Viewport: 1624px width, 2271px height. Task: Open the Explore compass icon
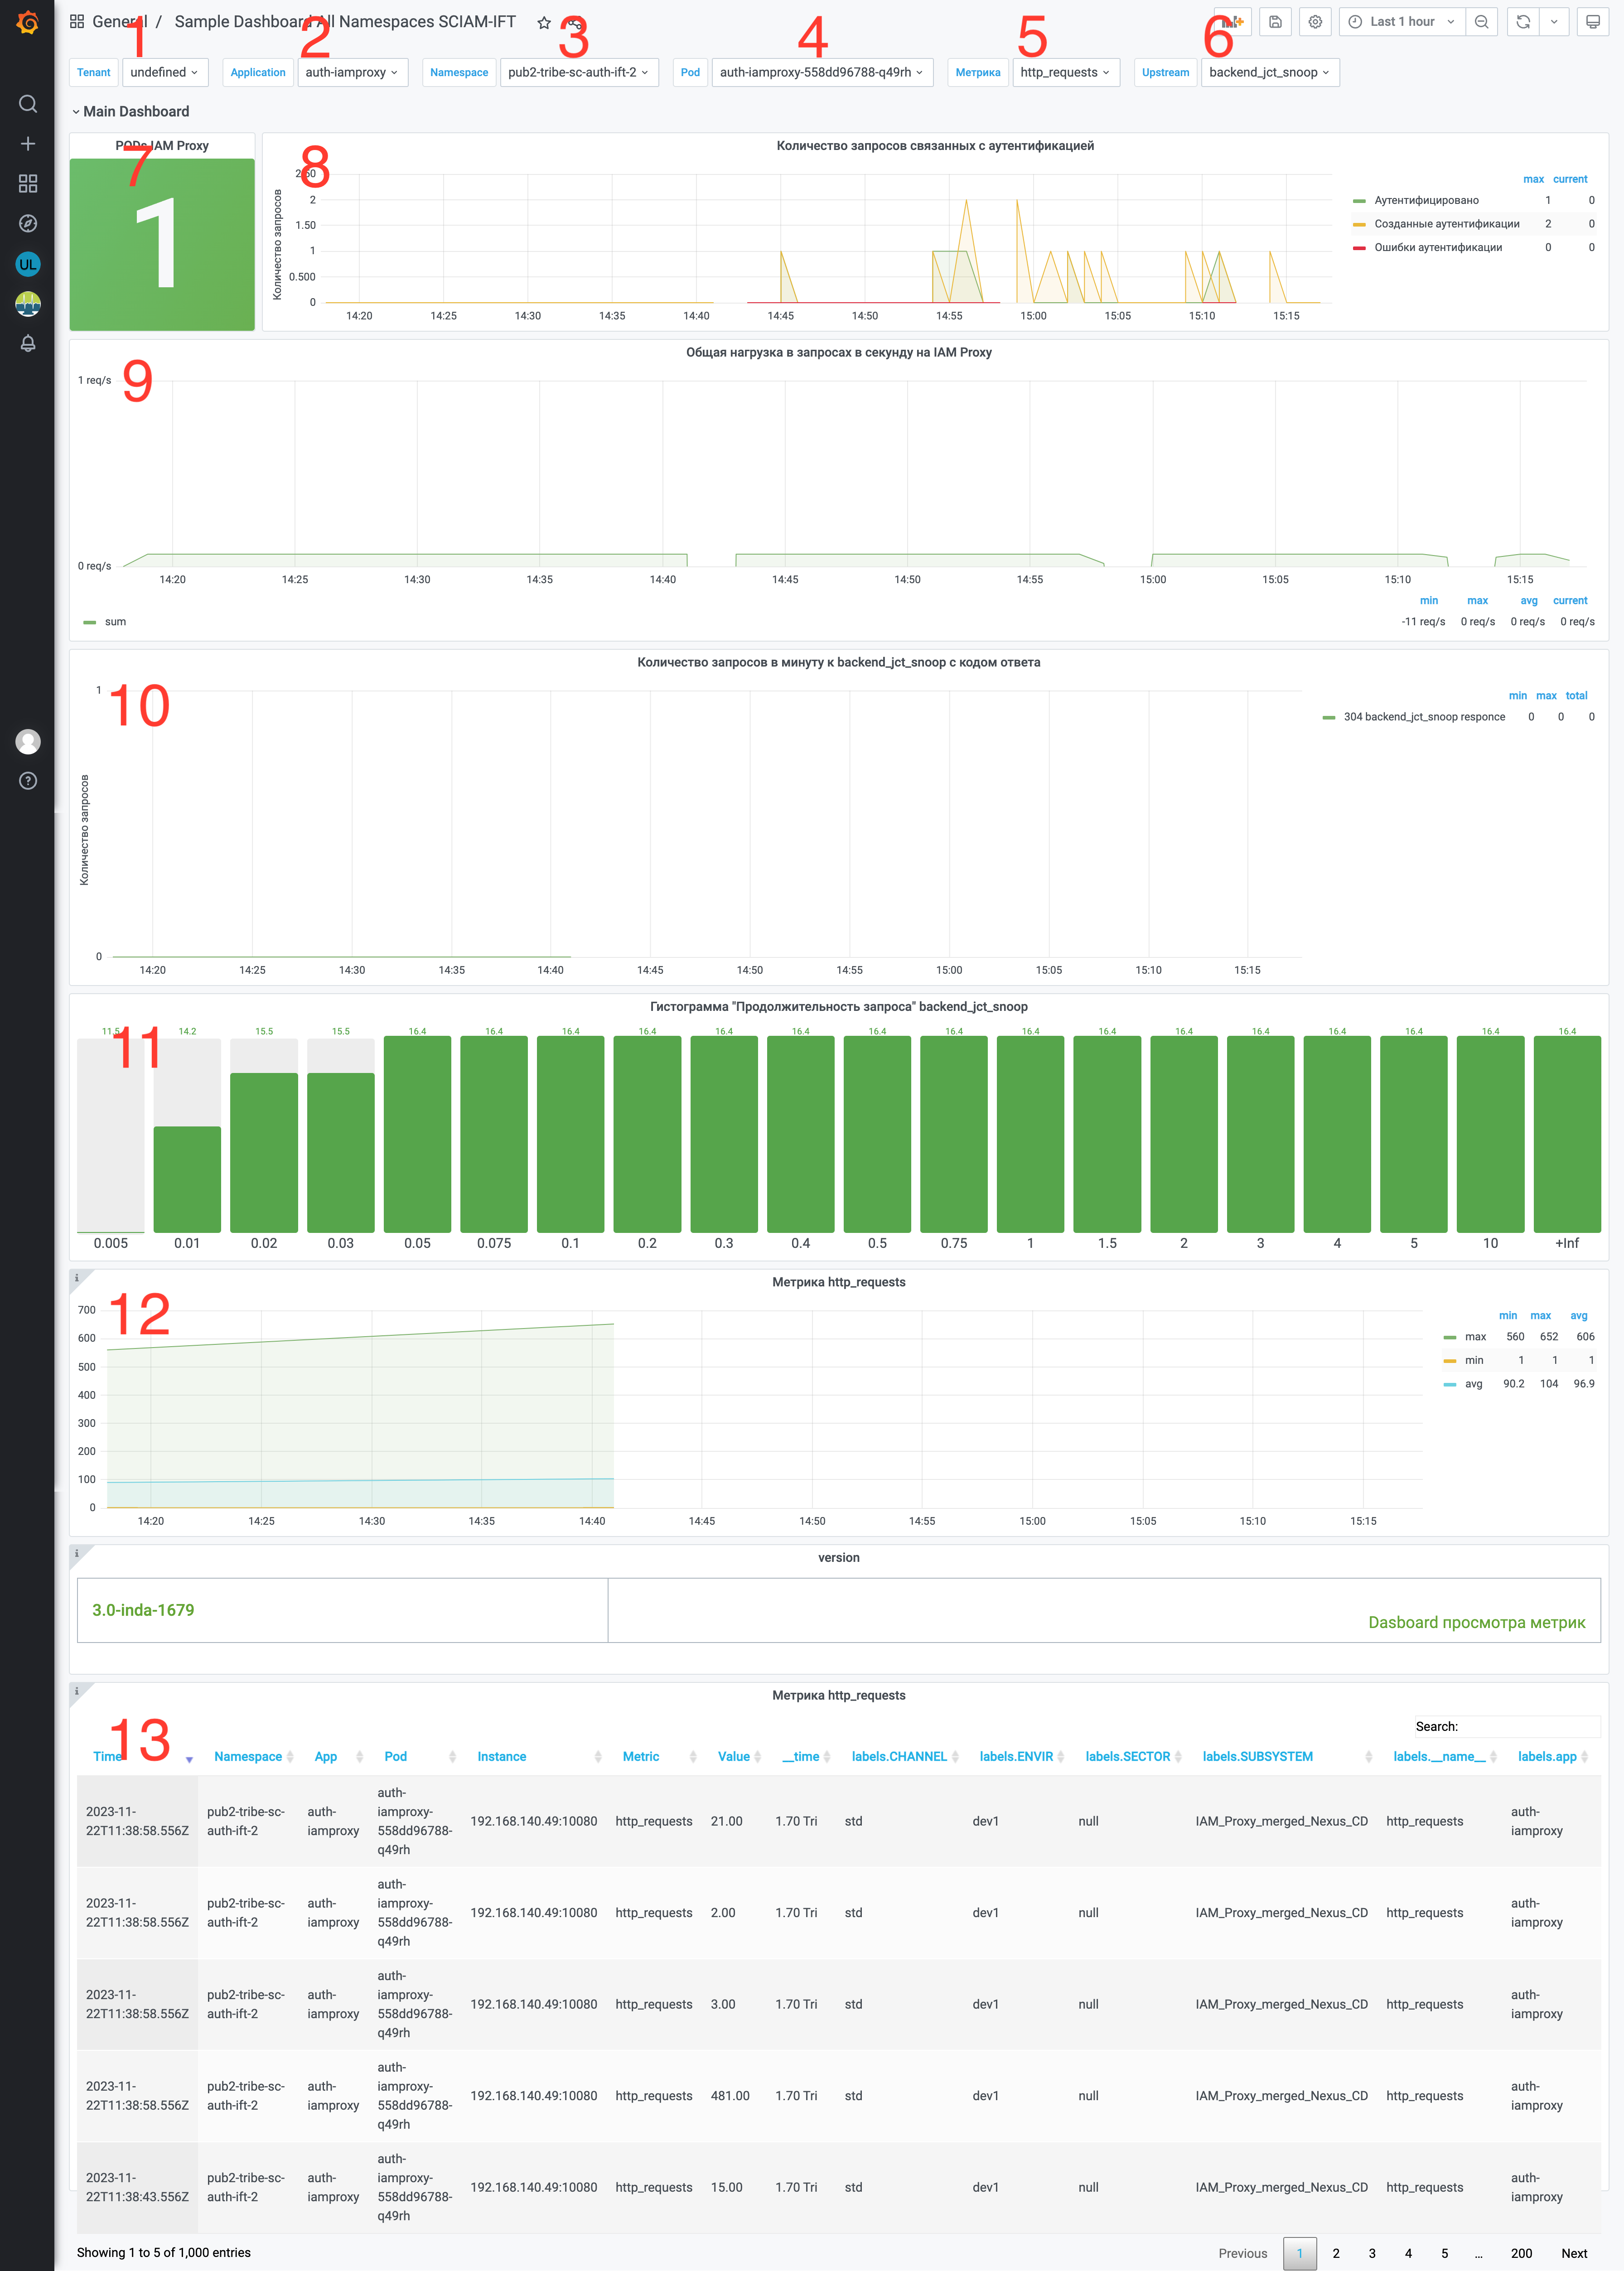tap(28, 224)
